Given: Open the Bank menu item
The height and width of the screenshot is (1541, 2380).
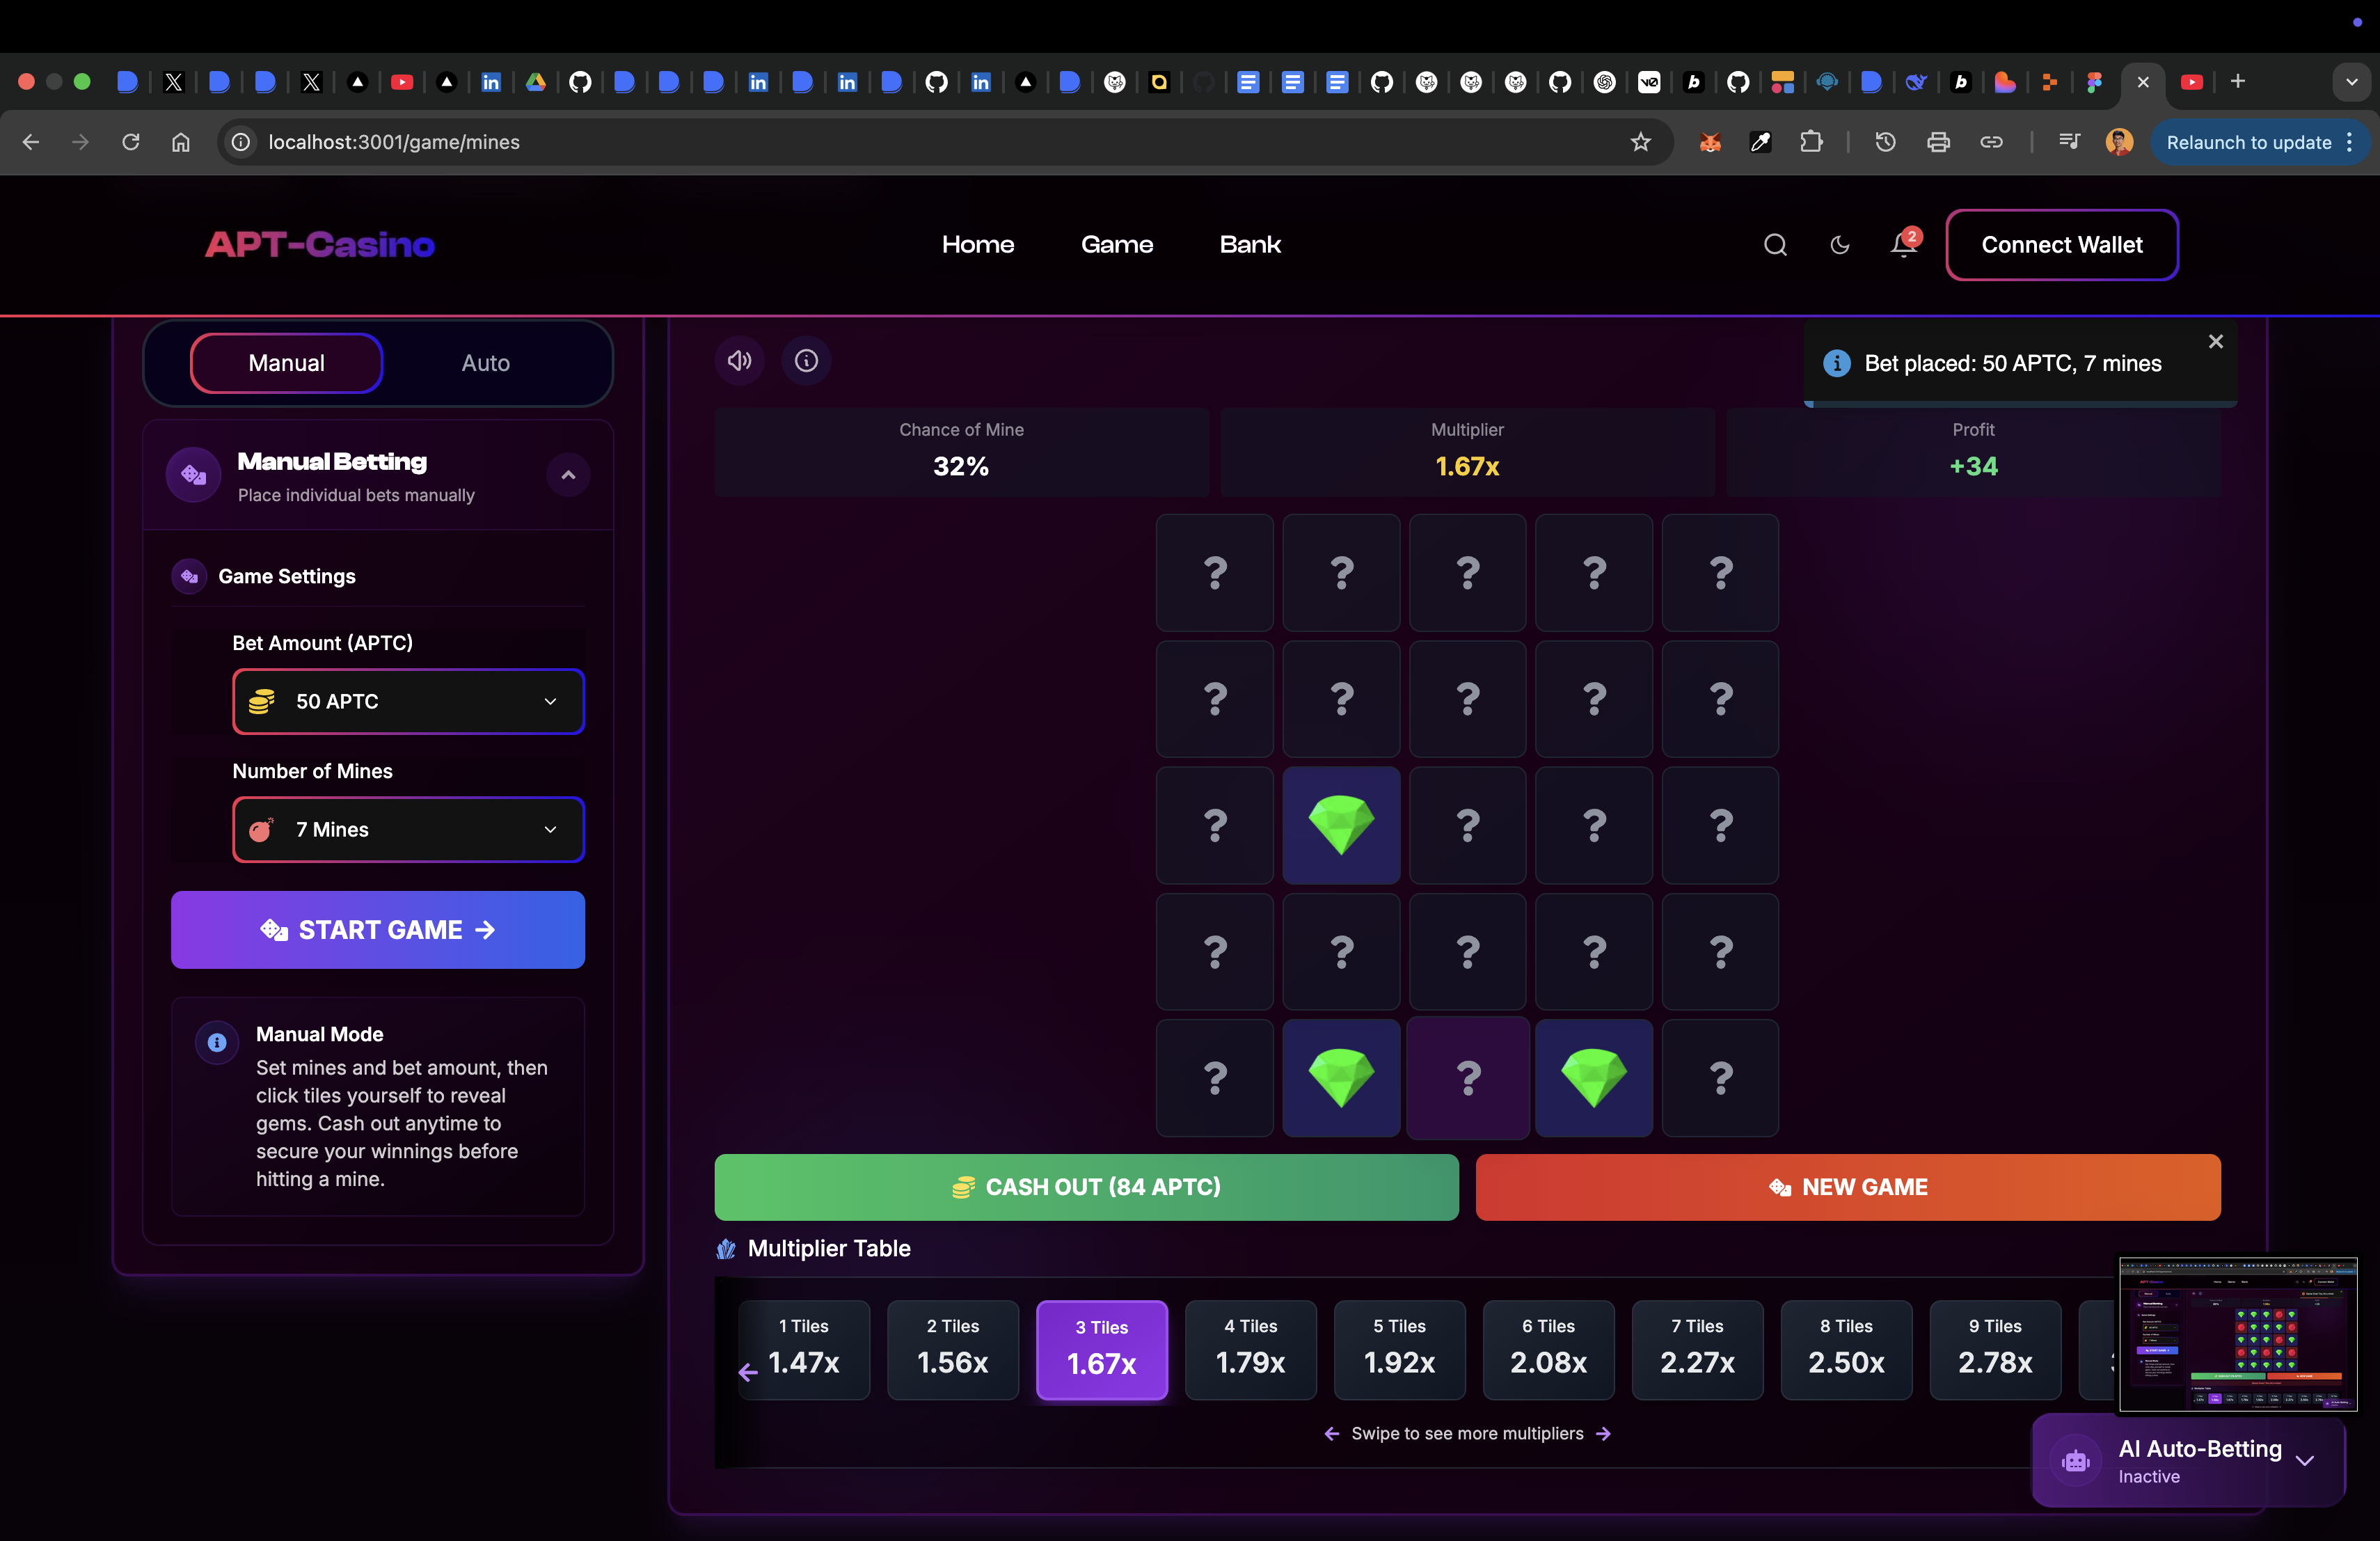Looking at the screenshot, I should click(x=1250, y=245).
